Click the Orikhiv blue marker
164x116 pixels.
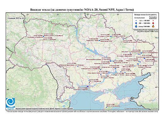pos(121,72)
